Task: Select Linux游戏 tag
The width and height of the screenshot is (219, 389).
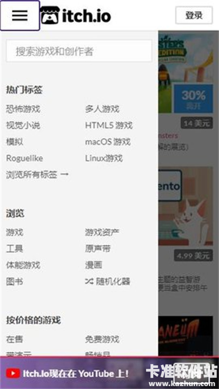Action: click(x=104, y=159)
